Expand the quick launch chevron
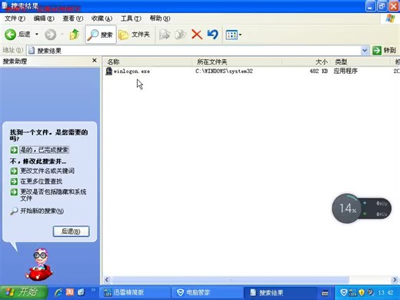 [x=93, y=290]
